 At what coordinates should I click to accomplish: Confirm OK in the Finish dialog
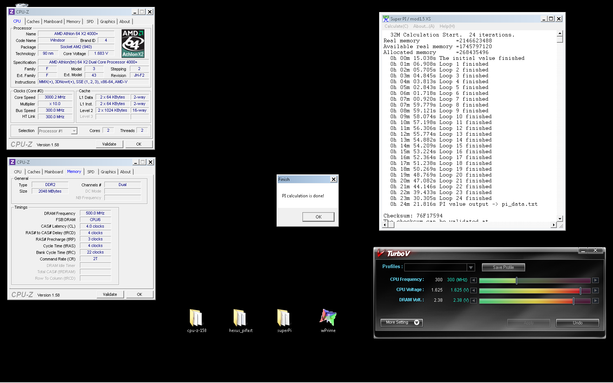click(x=318, y=217)
